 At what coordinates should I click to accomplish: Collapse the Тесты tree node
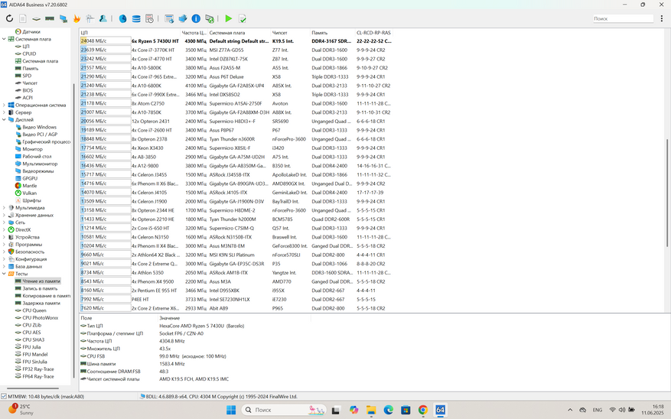pyautogui.click(x=4, y=274)
